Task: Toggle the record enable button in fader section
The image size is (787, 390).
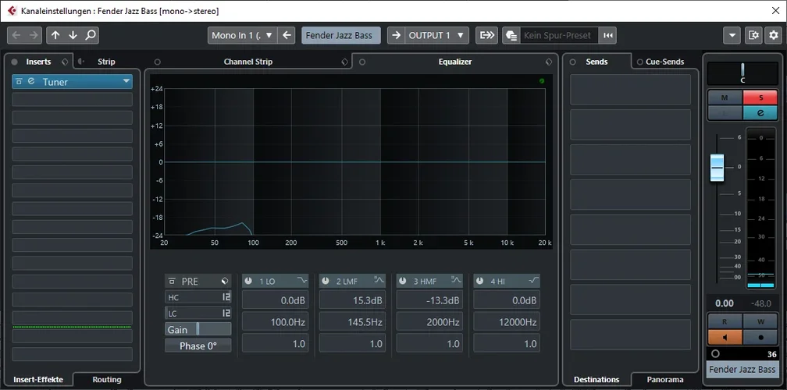Action: pos(760,337)
